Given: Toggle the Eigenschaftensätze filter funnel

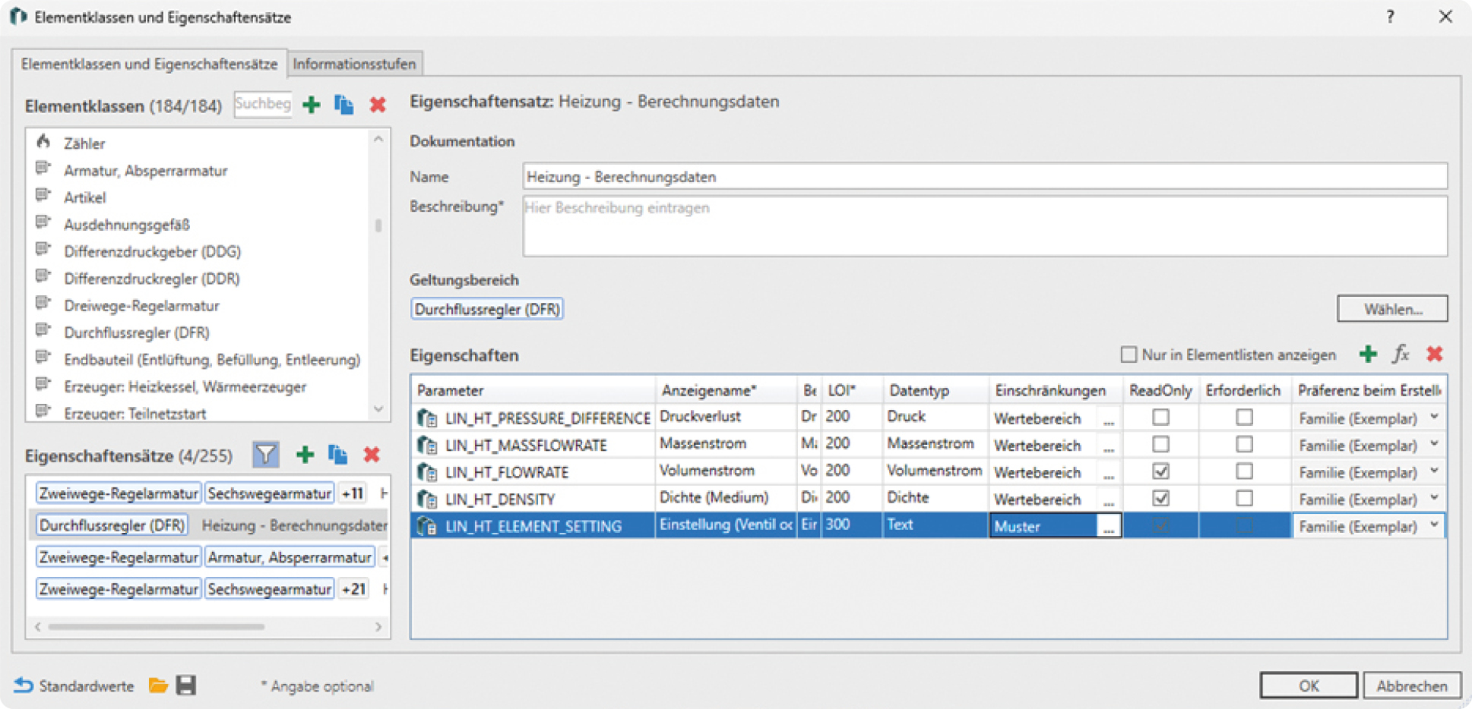Looking at the screenshot, I should 265,455.
